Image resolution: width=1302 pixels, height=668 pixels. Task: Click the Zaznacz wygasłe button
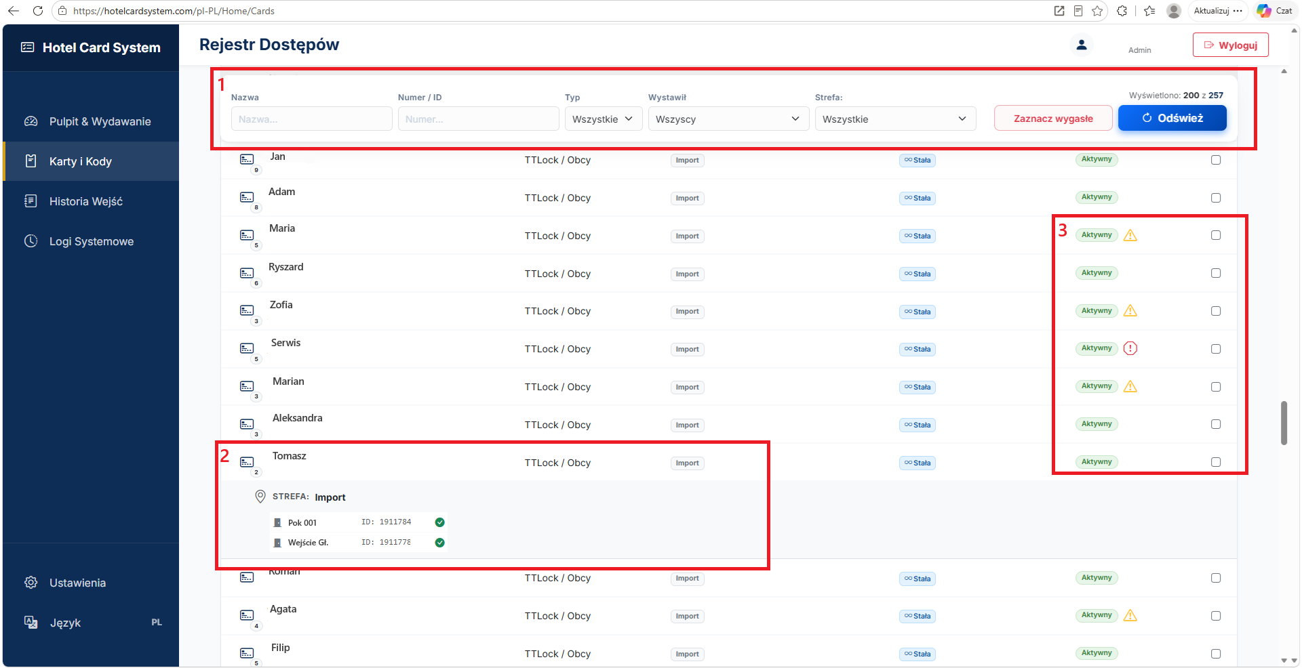pyautogui.click(x=1053, y=118)
